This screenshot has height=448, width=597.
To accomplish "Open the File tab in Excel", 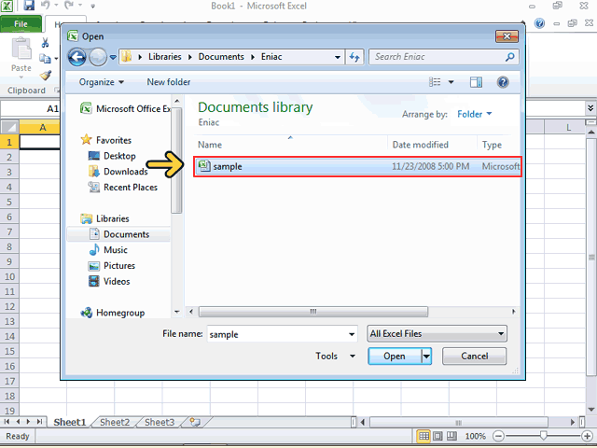I will 21,23.
